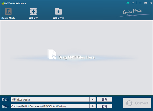Open the iTunes Media library
The width and height of the screenshot is (153, 111).
pyautogui.click(x=9, y=12)
